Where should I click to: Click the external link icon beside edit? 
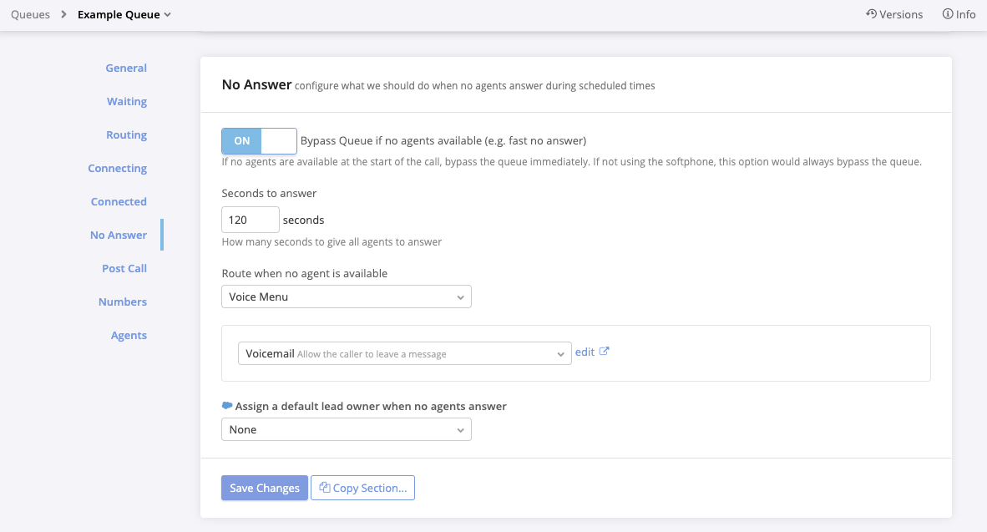605,352
